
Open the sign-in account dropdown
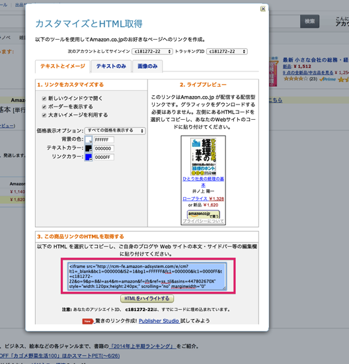click(152, 52)
